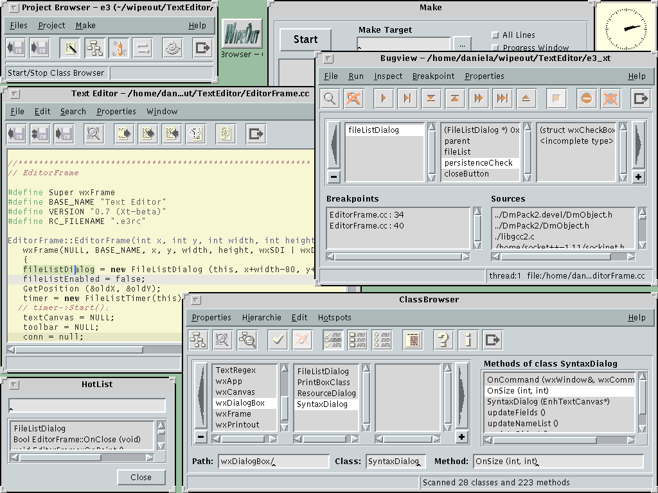The image size is (658, 493).
Task: Expand Bugview inspect panes with plus button
Action: [x=638, y=177]
